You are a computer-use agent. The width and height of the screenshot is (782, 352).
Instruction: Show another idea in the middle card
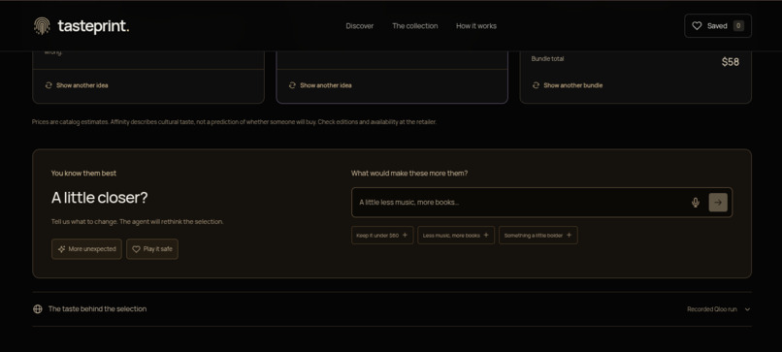pyautogui.click(x=320, y=85)
